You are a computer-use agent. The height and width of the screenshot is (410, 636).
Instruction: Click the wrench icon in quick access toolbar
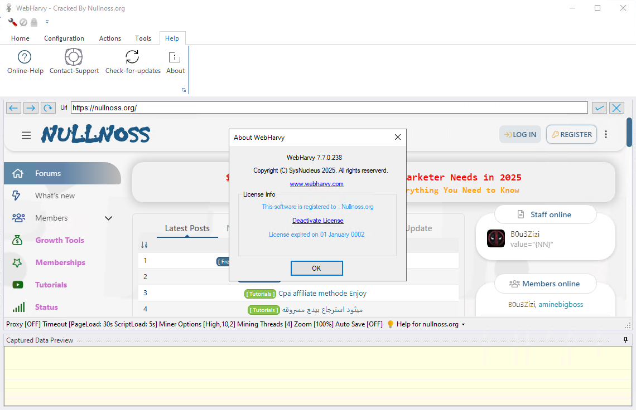pyautogui.click(x=13, y=22)
